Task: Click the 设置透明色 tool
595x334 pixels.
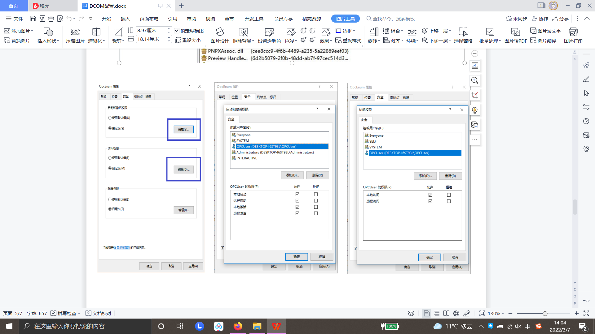Action: 269,35
